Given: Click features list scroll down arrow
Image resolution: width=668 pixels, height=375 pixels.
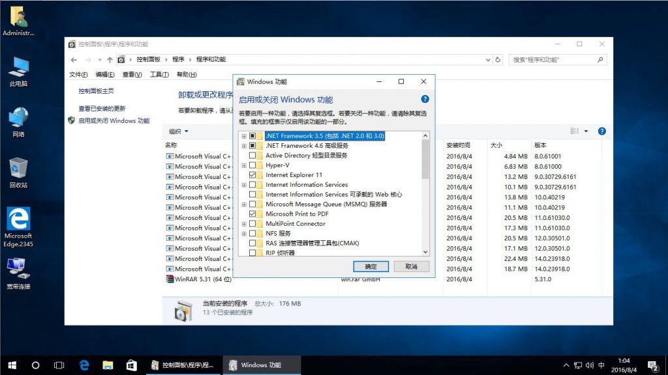Looking at the screenshot, I should coord(425,252).
